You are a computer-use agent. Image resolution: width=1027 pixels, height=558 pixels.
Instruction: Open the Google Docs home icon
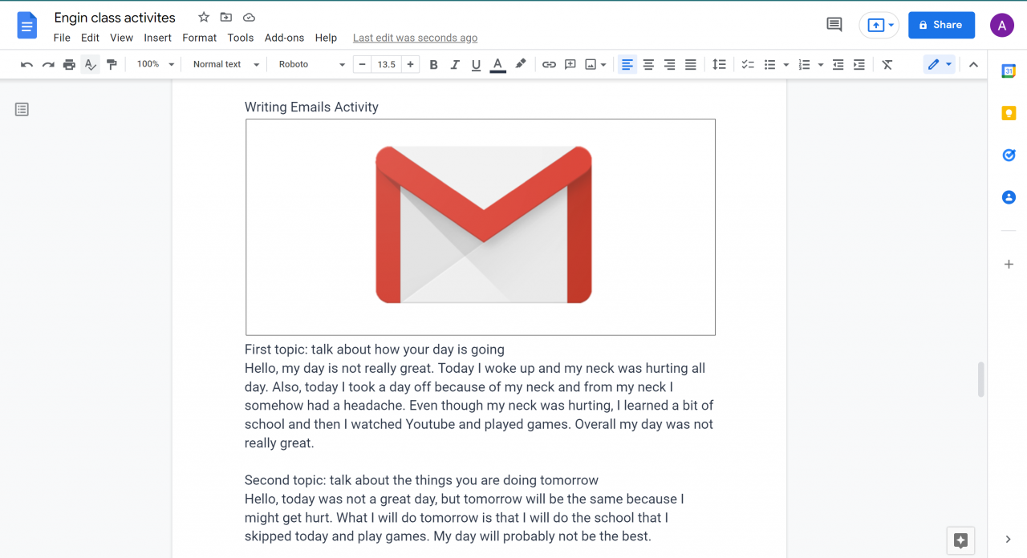[x=27, y=26]
